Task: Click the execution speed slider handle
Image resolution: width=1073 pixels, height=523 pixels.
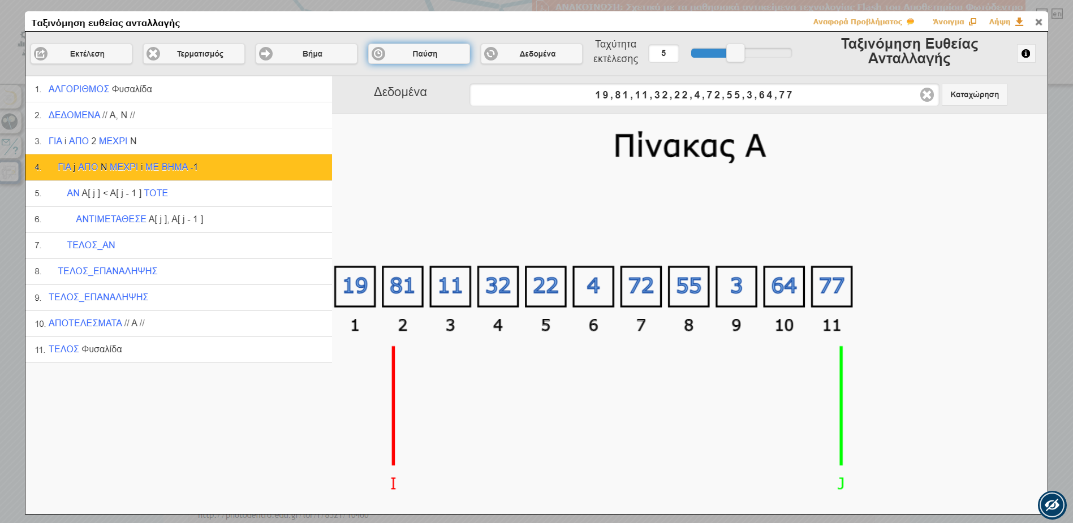Action: (735, 53)
